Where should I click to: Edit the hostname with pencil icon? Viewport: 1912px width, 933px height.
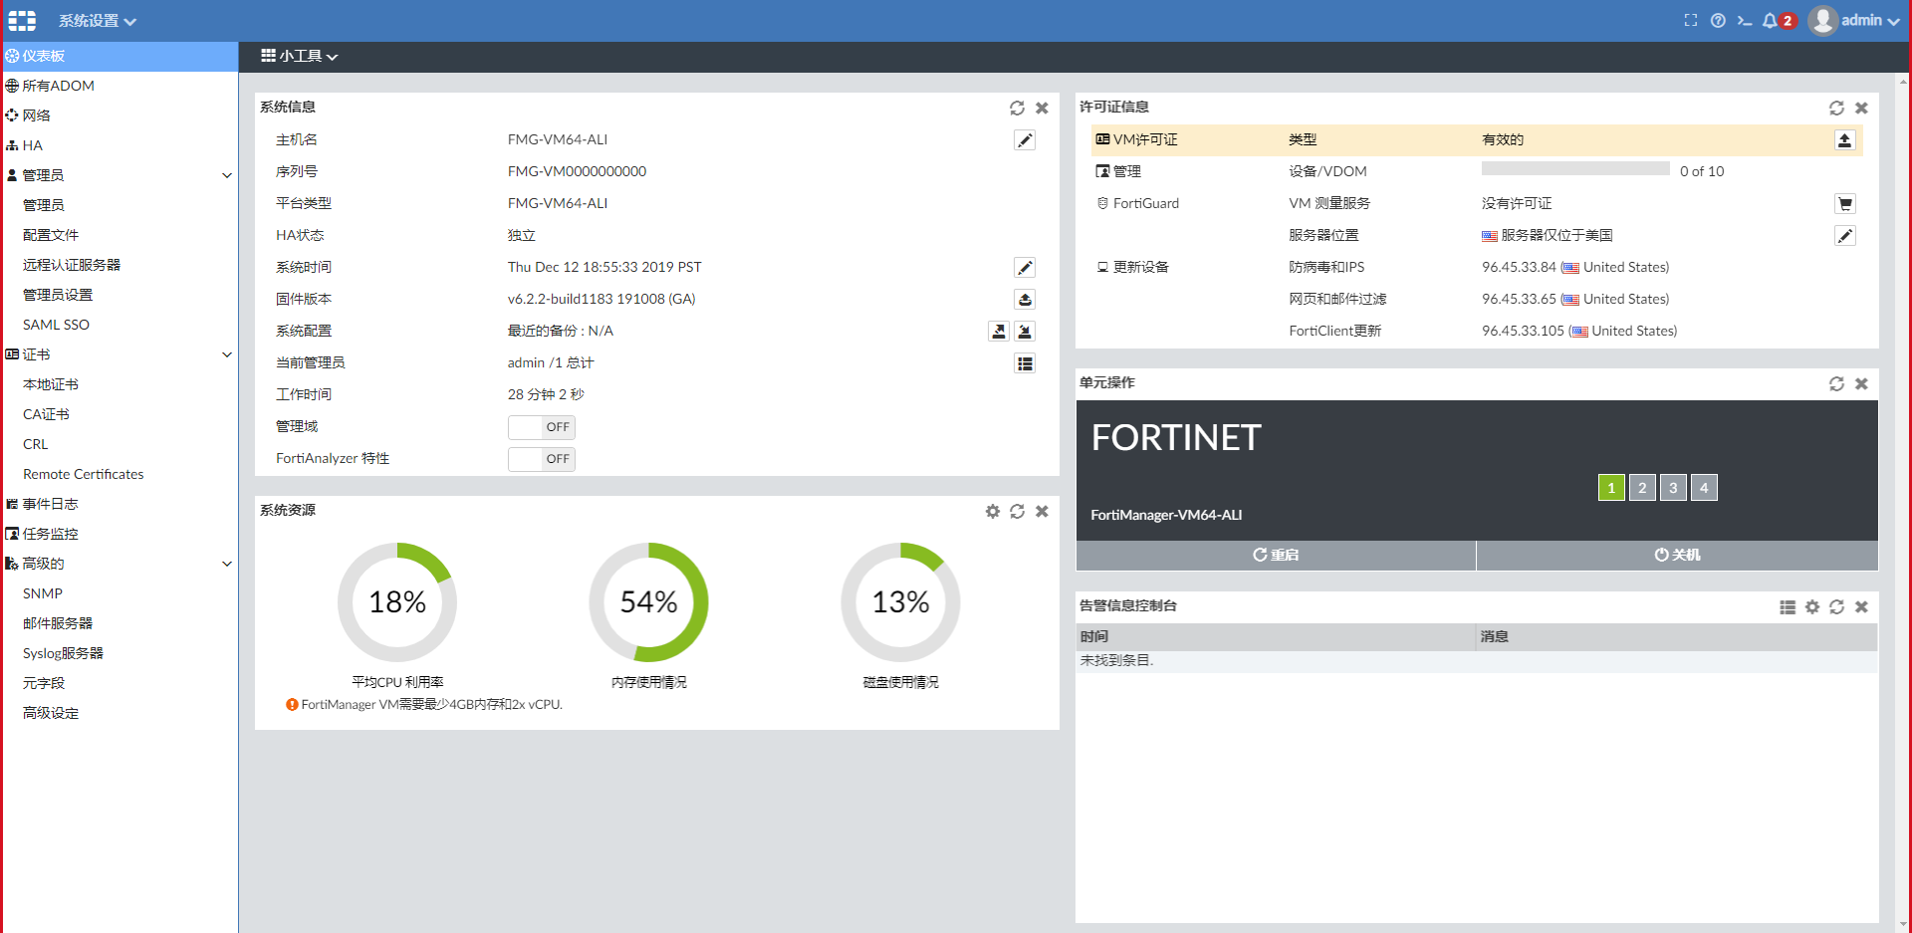(x=1024, y=140)
